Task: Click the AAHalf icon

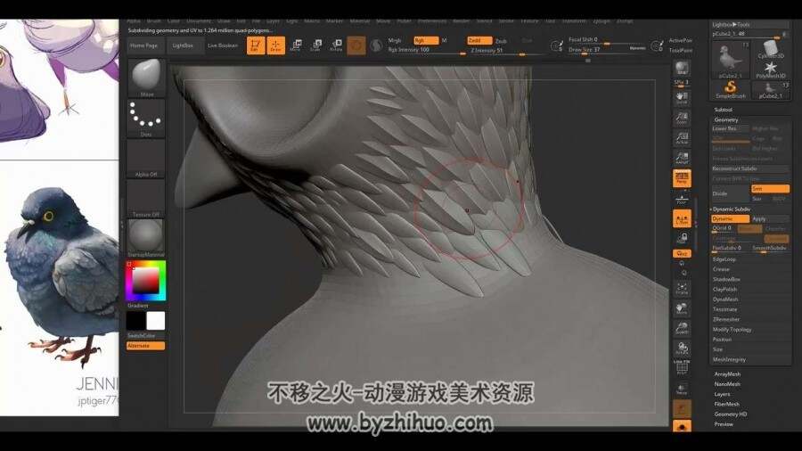Action: coord(682,158)
